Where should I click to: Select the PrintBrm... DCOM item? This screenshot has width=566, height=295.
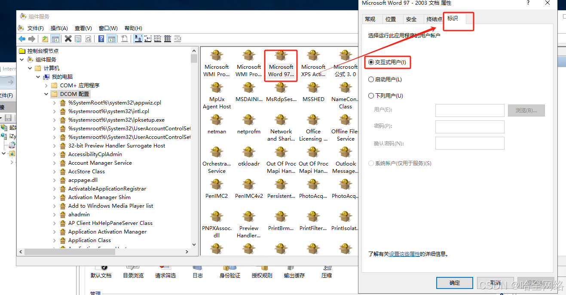coord(281,221)
